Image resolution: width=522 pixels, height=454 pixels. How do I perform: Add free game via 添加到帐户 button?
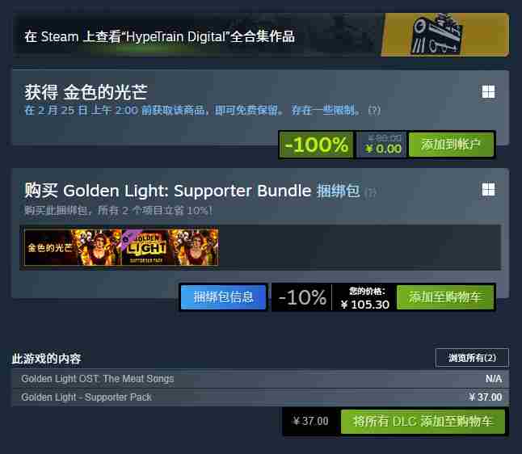(451, 145)
